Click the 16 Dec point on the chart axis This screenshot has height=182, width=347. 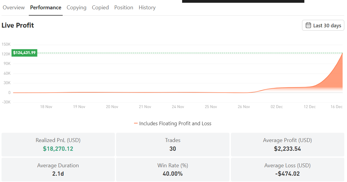click(x=337, y=107)
